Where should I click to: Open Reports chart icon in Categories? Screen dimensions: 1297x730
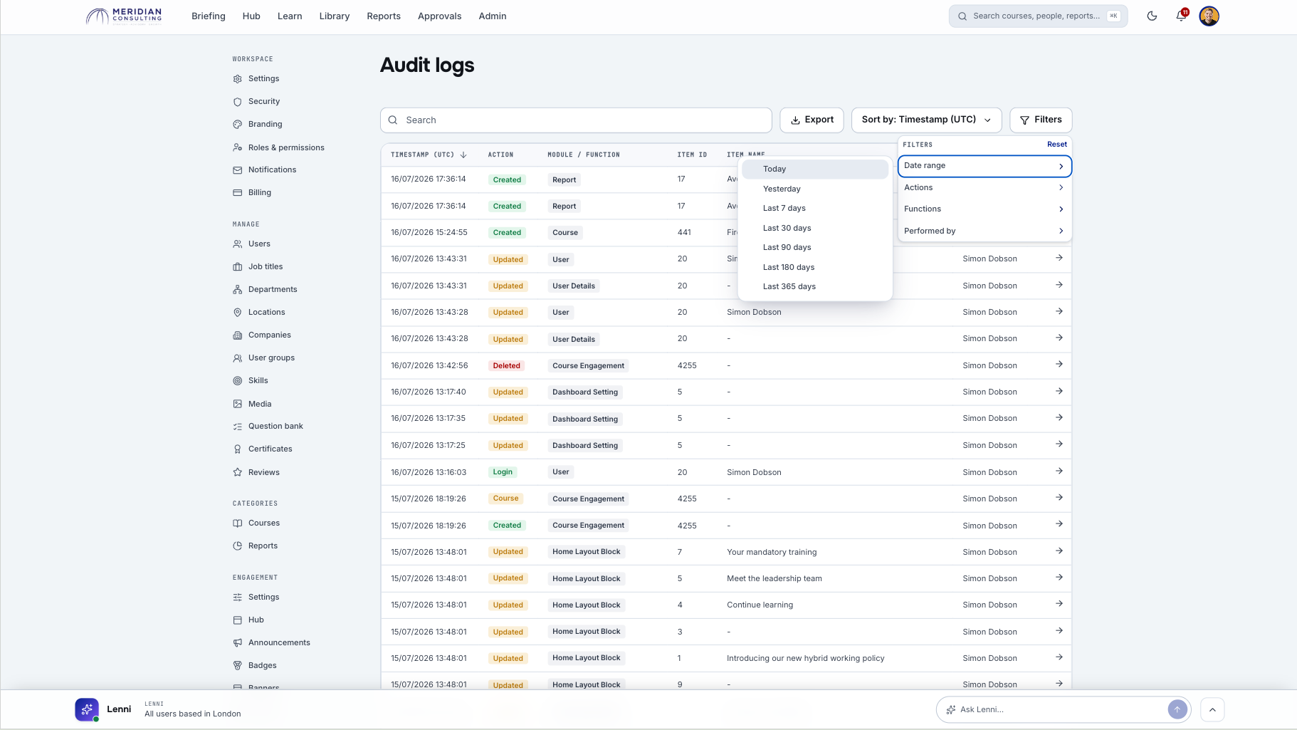pos(238,546)
